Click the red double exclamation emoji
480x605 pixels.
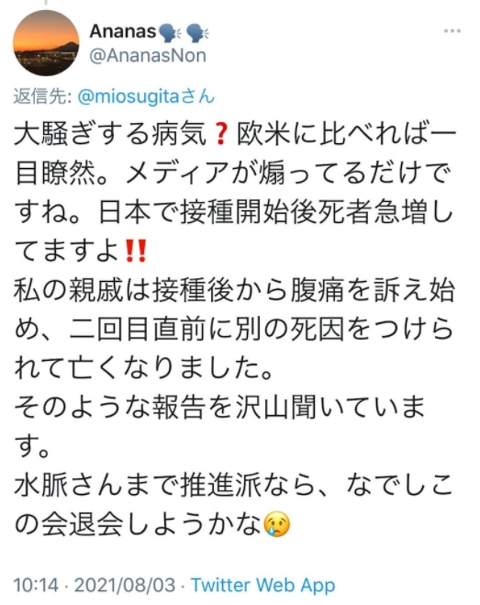[136, 251]
